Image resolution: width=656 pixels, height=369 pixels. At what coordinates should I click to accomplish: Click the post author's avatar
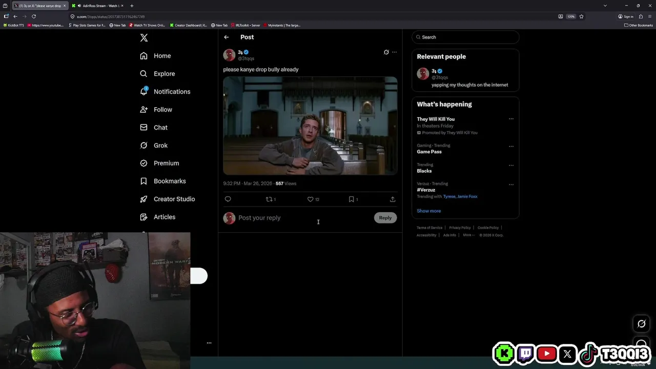[229, 55]
